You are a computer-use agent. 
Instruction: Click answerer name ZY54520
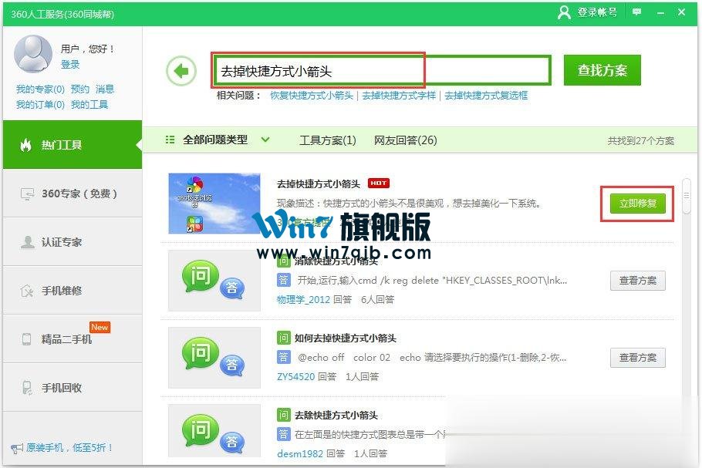pos(295,376)
